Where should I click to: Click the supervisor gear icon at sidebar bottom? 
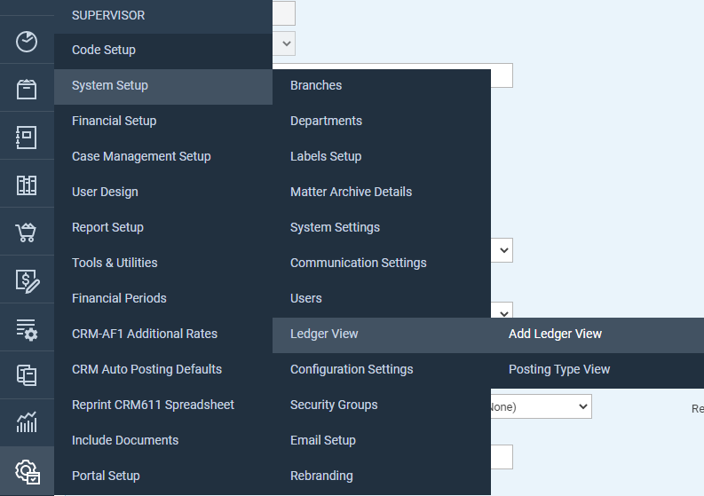click(28, 471)
